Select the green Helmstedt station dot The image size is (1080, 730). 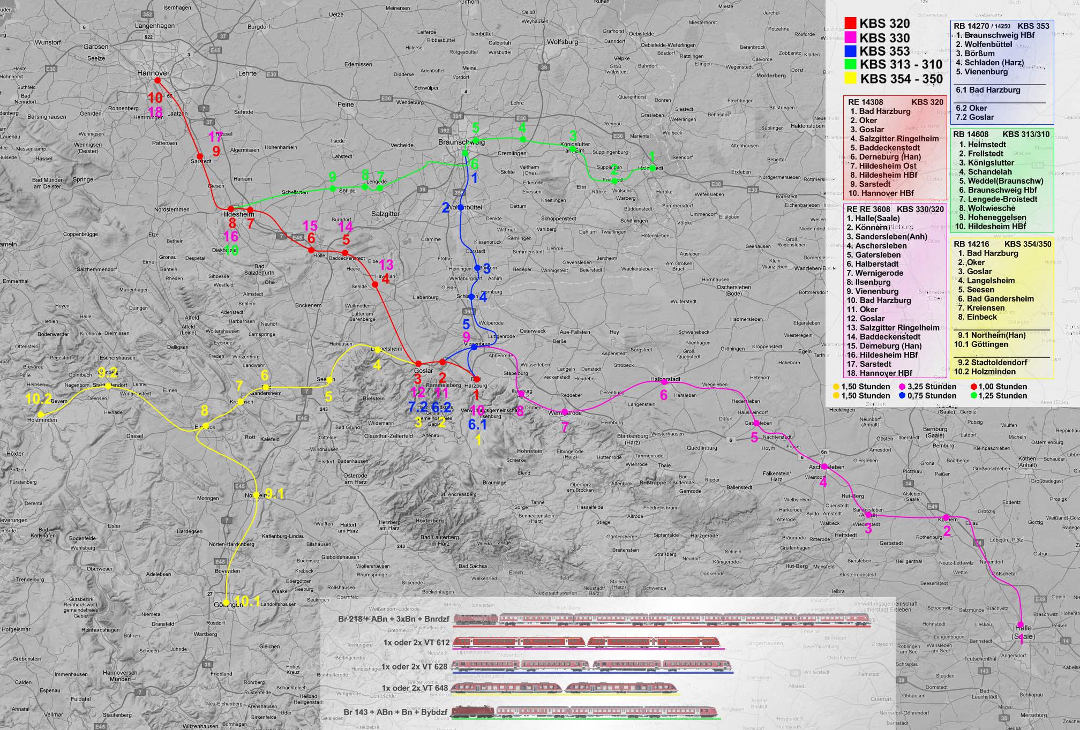click(652, 168)
